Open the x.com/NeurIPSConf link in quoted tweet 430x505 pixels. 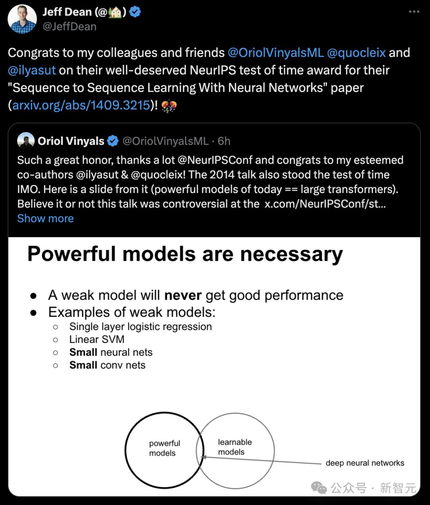[x=325, y=204]
